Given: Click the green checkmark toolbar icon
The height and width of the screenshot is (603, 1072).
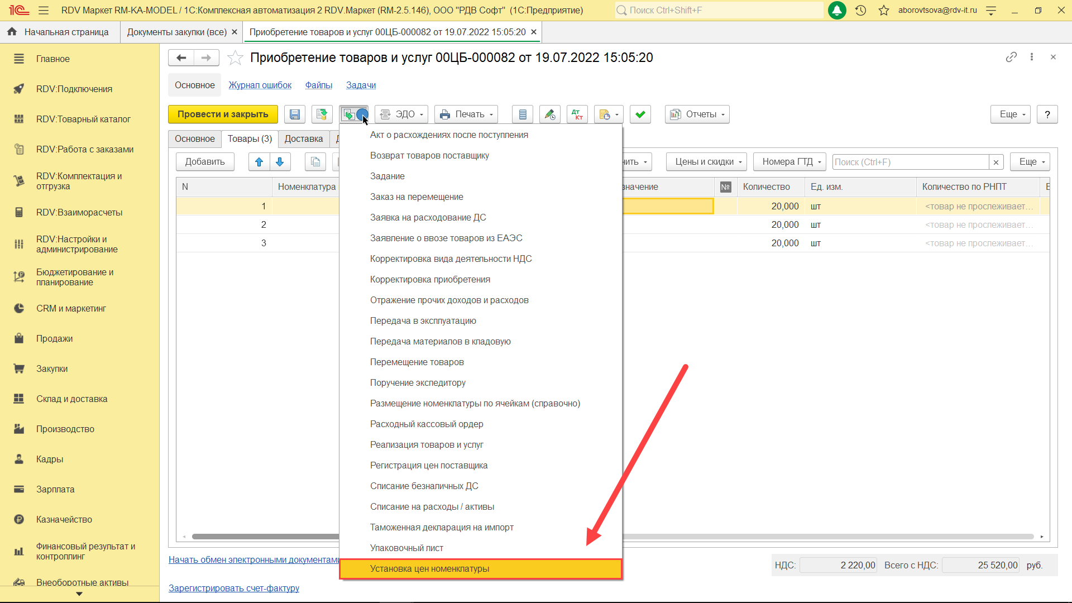Looking at the screenshot, I should pos(640,114).
